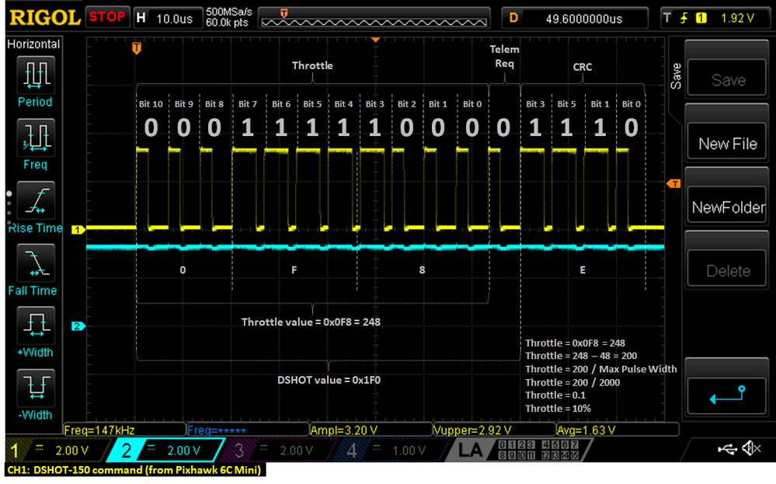Click the trigger level marker at right edge

pos(674,183)
